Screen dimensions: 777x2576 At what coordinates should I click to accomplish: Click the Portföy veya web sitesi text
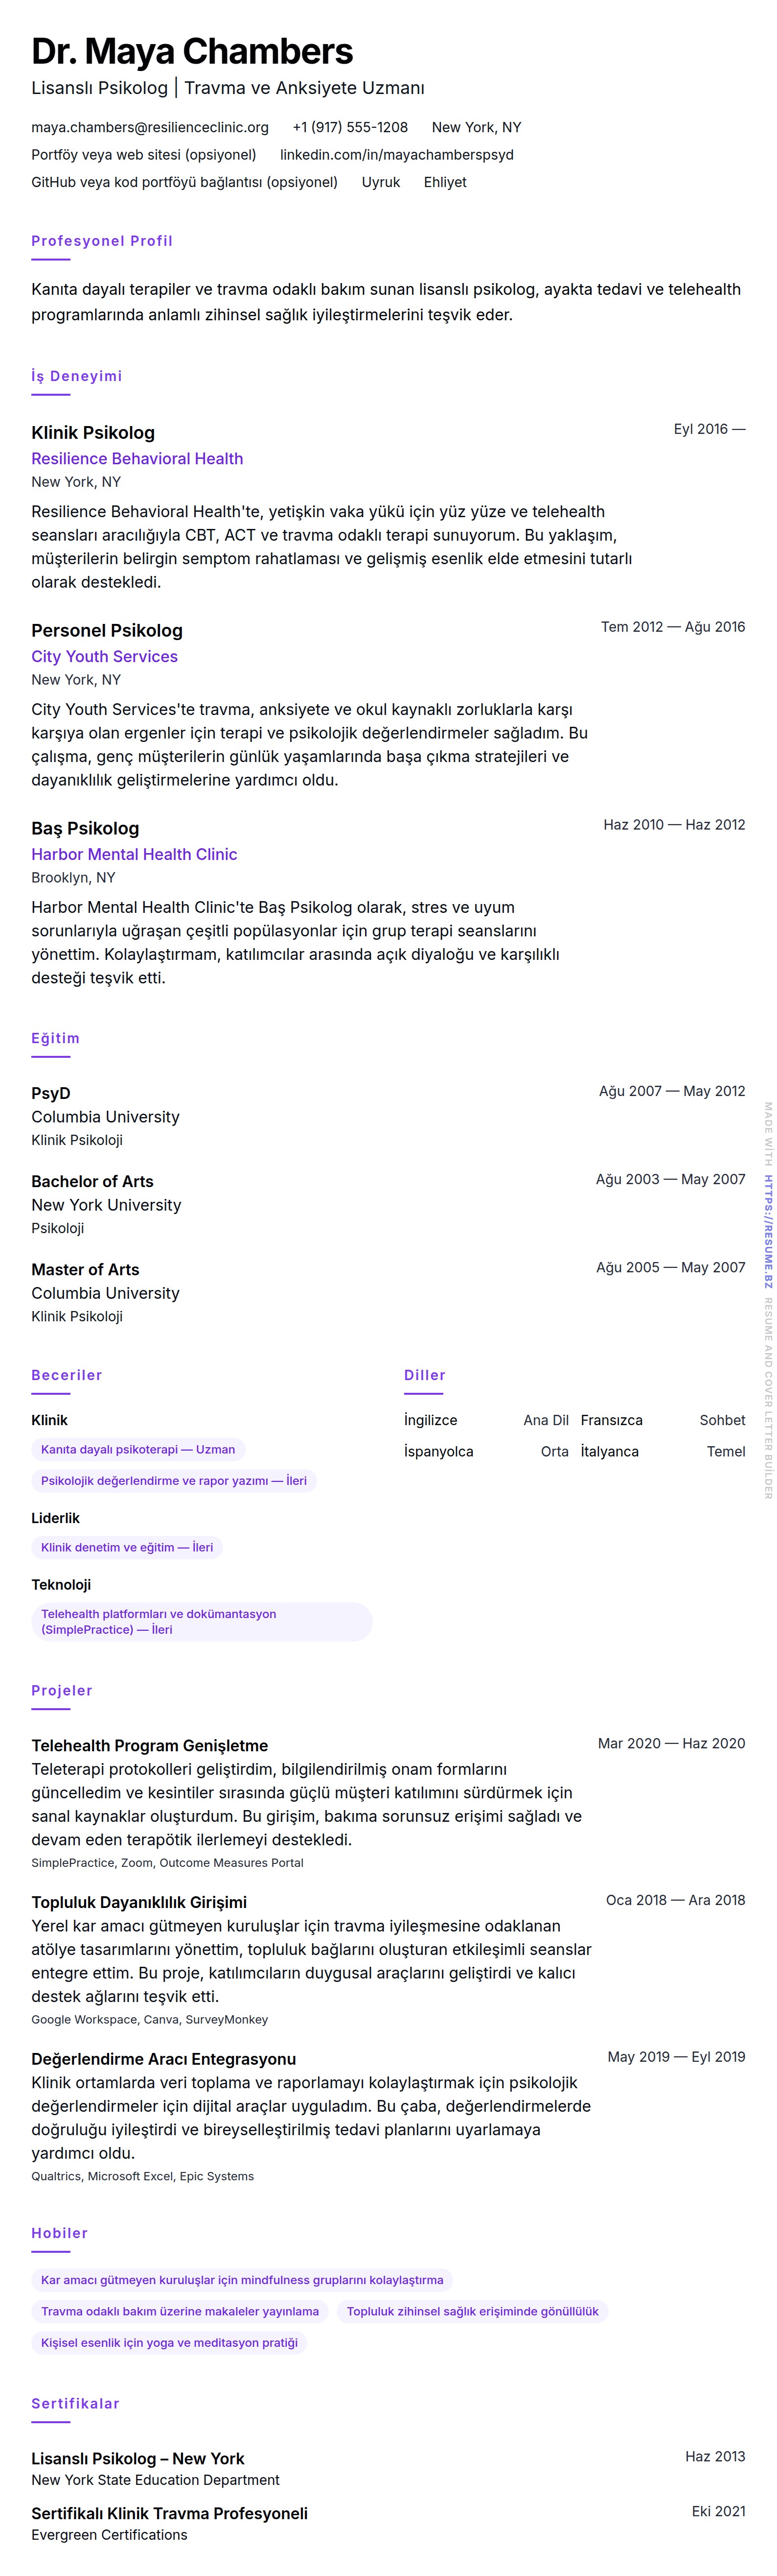click(143, 155)
